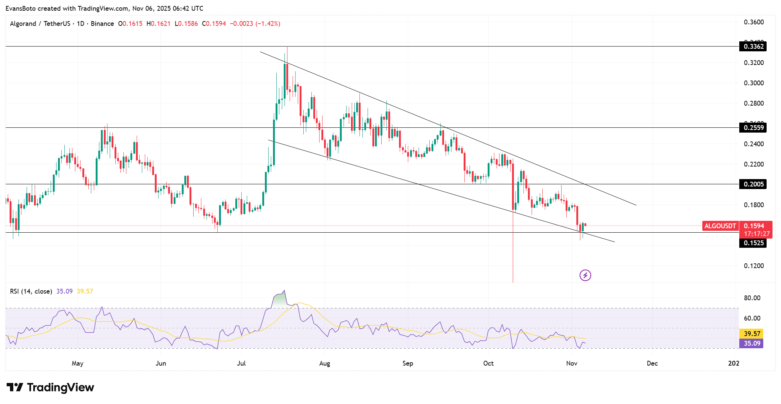Viewport: 781px width, 404px height.
Task: Click the Dec label on time axis
Action: 652,363
